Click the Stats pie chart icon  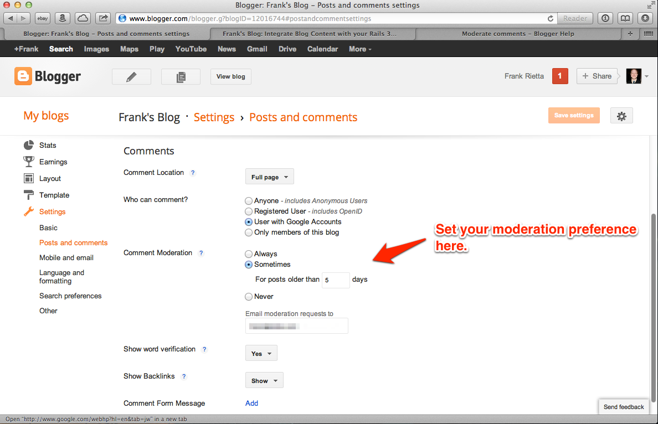[29, 145]
